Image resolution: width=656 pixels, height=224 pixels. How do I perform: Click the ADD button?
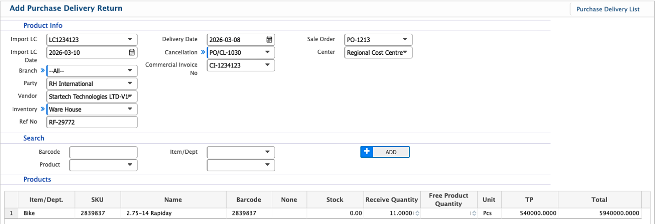(391, 152)
